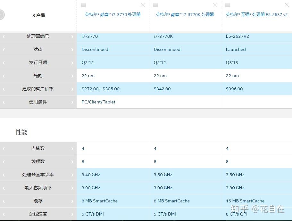
Task: Click drag handle above i7-3770K column
Action: pos(155,5)
